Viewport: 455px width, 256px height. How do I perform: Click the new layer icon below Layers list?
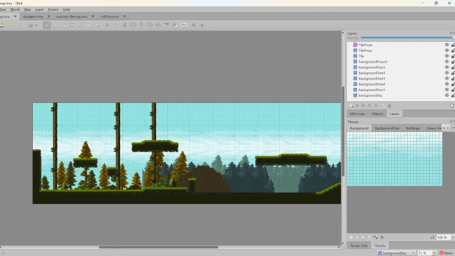351,105
